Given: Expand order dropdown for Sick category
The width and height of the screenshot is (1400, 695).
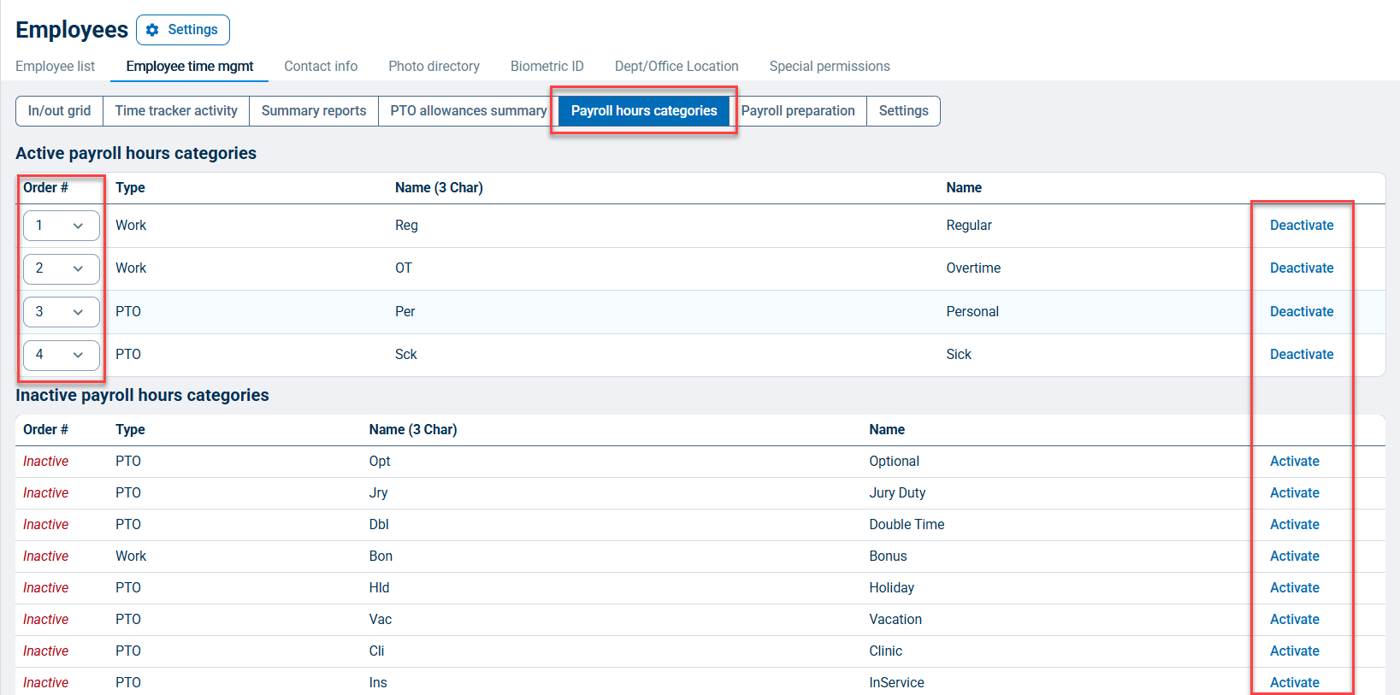Looking at the screenshot, I should tap(62, 355).
